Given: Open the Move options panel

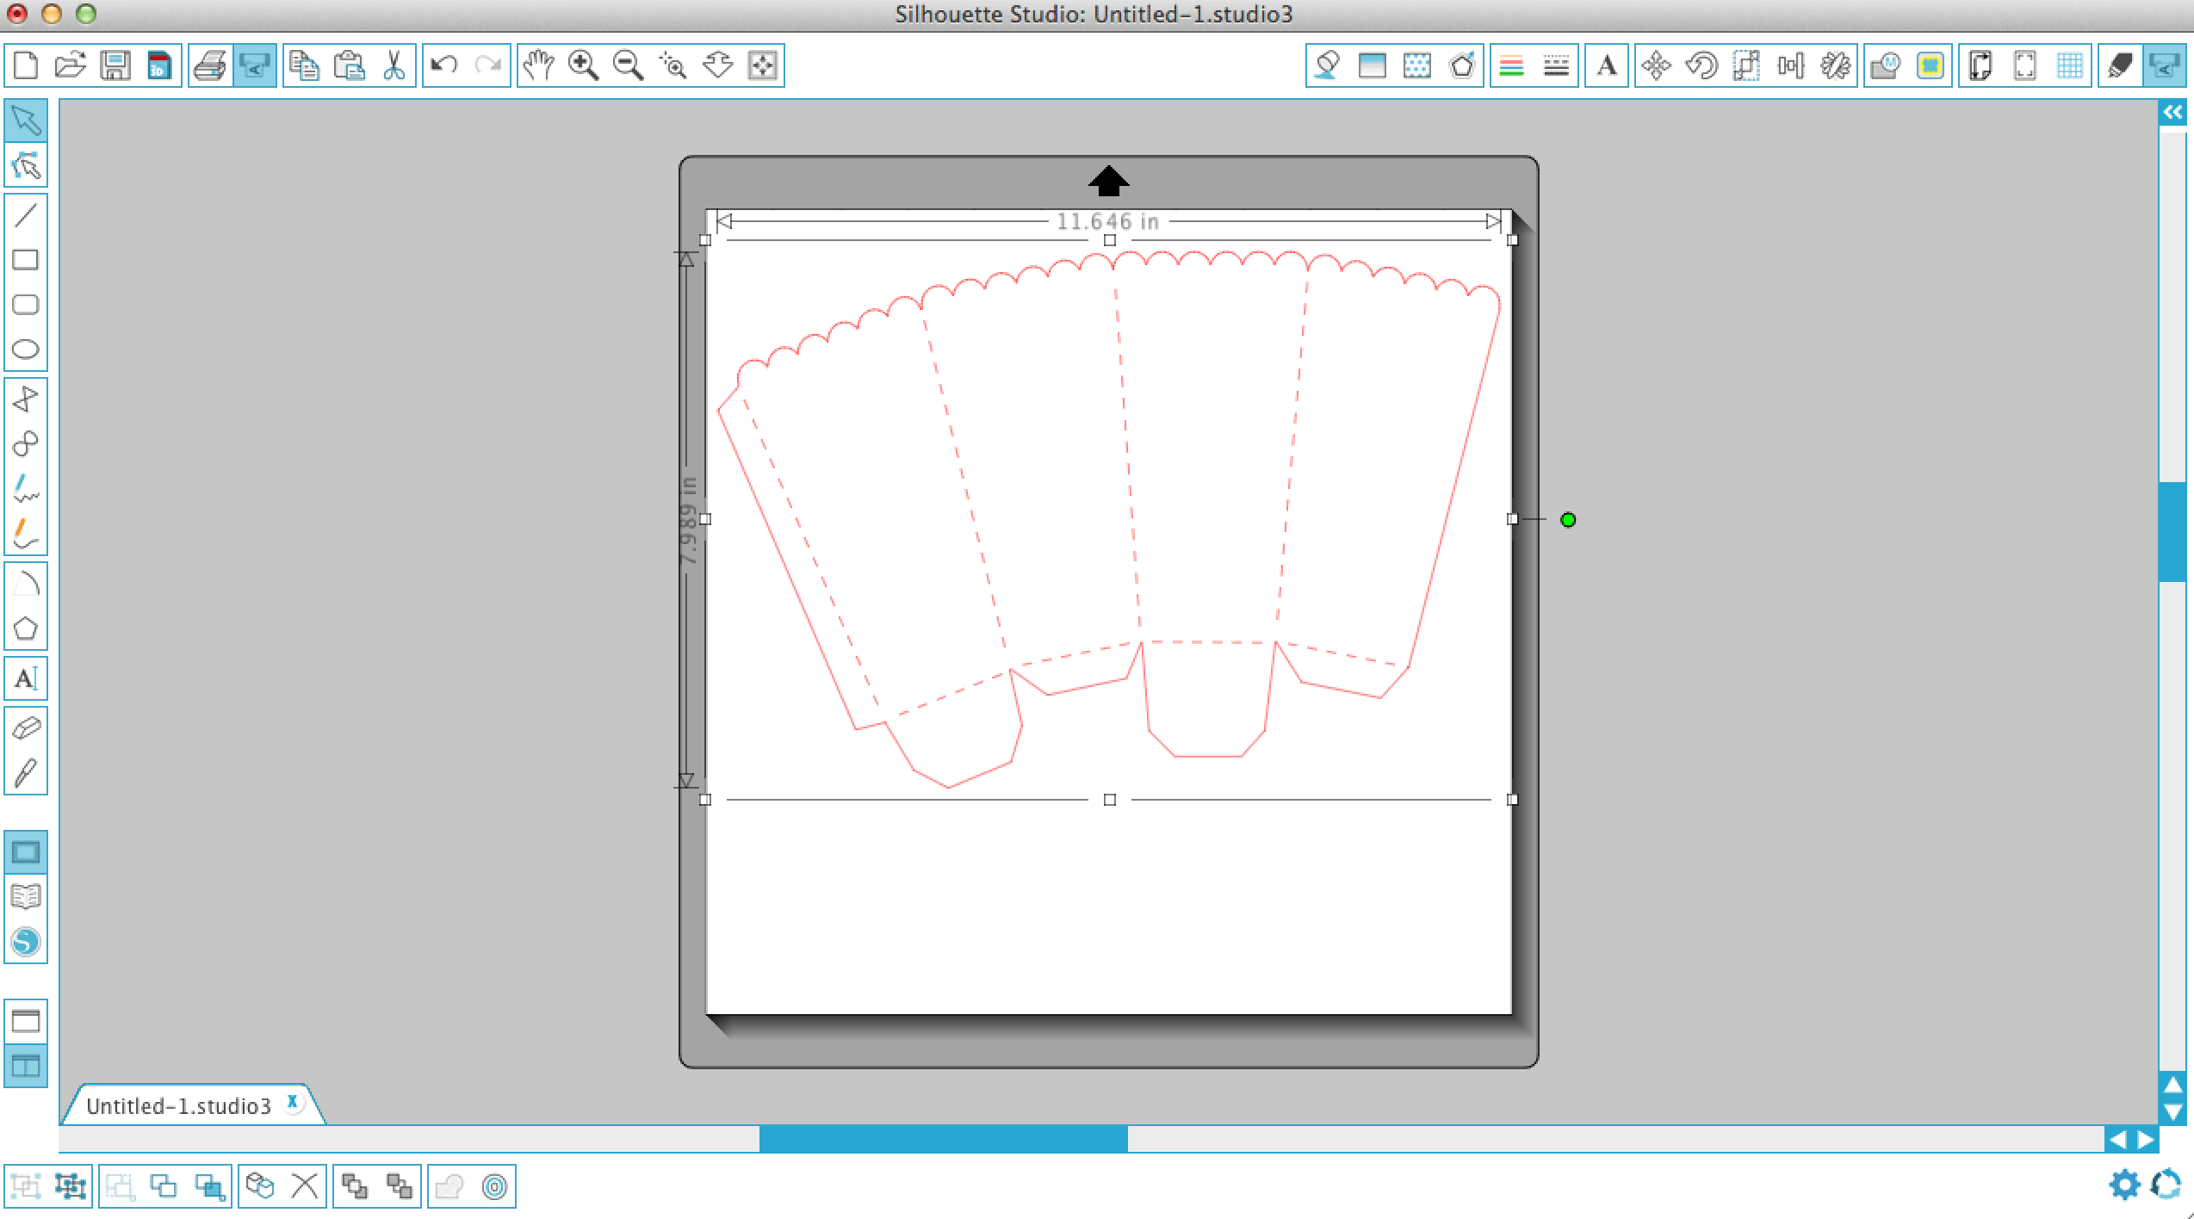Looking at the screenshot, I should tap(1657, 65).
